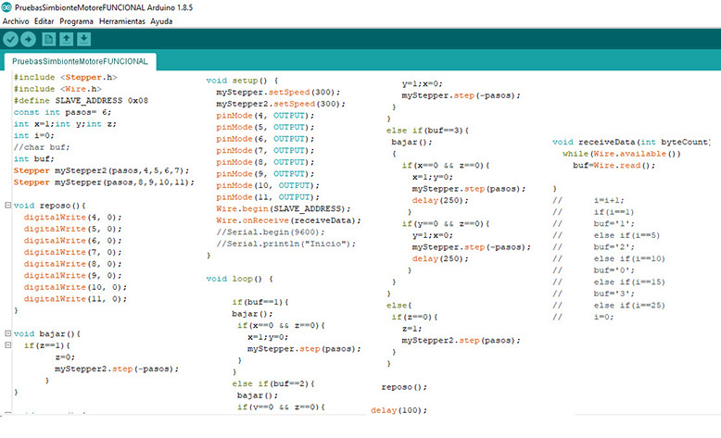
Task: Click the 'if(buf==1){' line
Action: [x=260, y=302]
